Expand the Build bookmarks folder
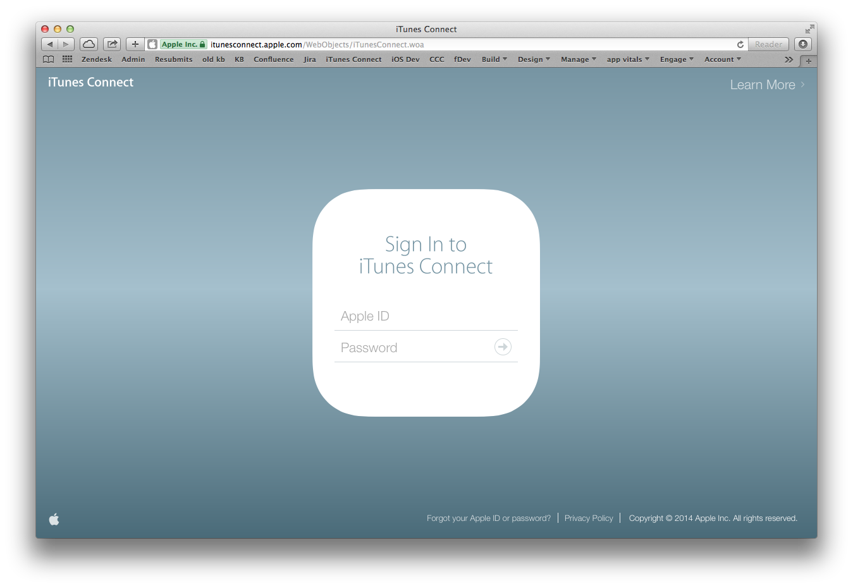 (494, 59)
